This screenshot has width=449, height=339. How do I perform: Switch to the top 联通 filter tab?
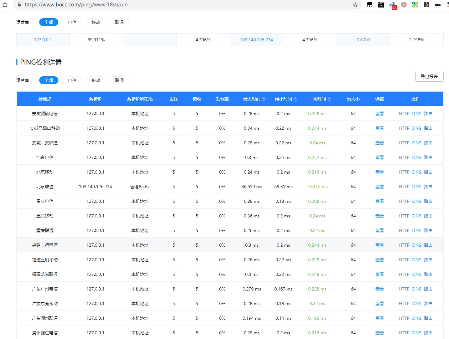(x=119, y=22)
